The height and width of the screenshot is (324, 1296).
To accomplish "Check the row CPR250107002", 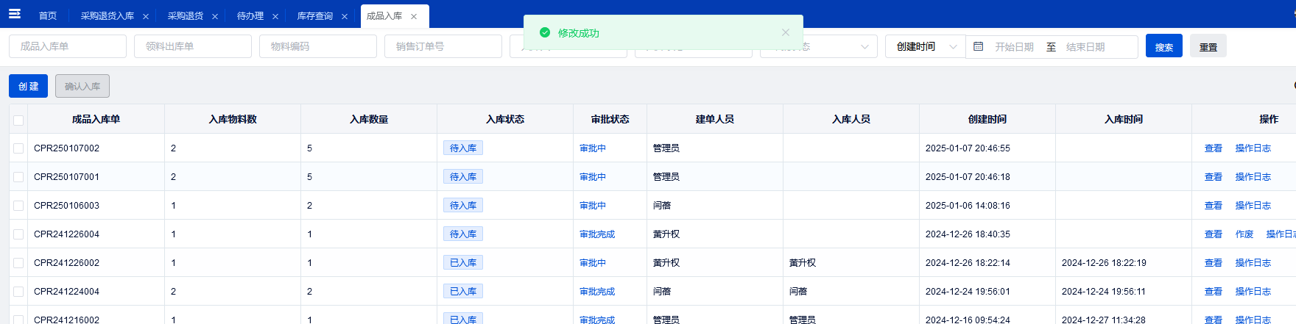I will click(x=18, y=148).
